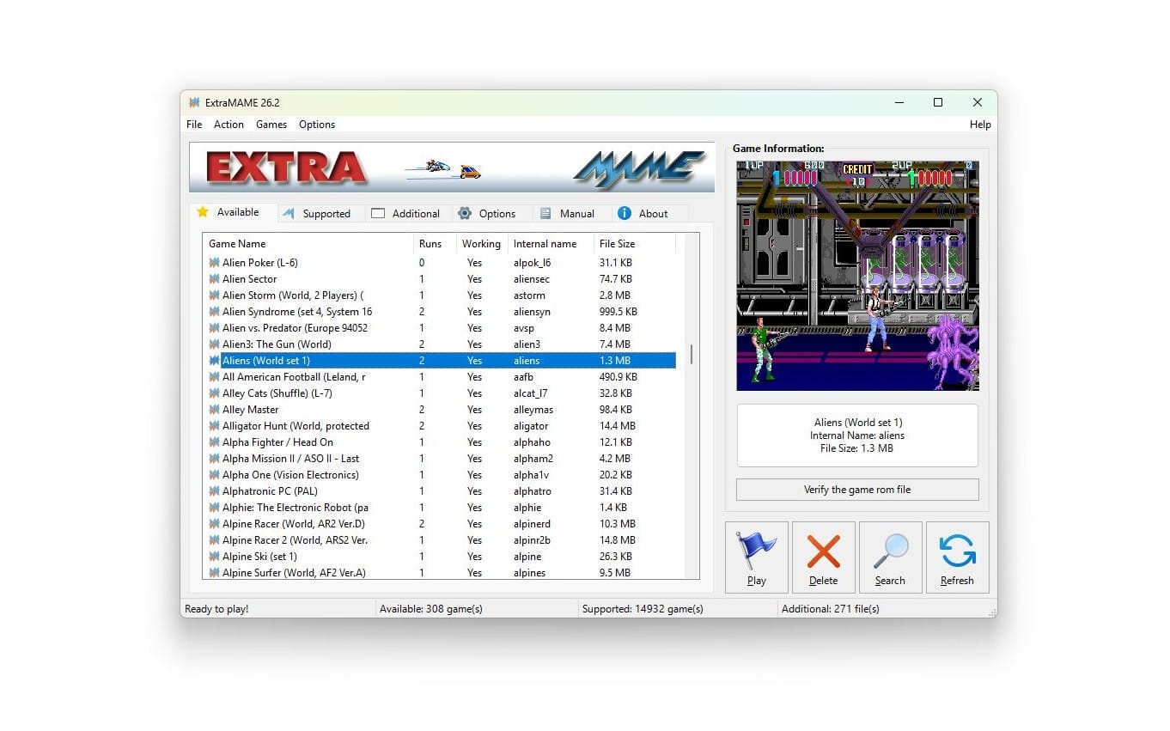This screenshot has width=1170, height=731.
Task: Click the game icon beside Alien Storm
Action: click(215, 295)
